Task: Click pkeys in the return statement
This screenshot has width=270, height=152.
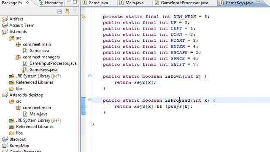Action: [175, 106]
